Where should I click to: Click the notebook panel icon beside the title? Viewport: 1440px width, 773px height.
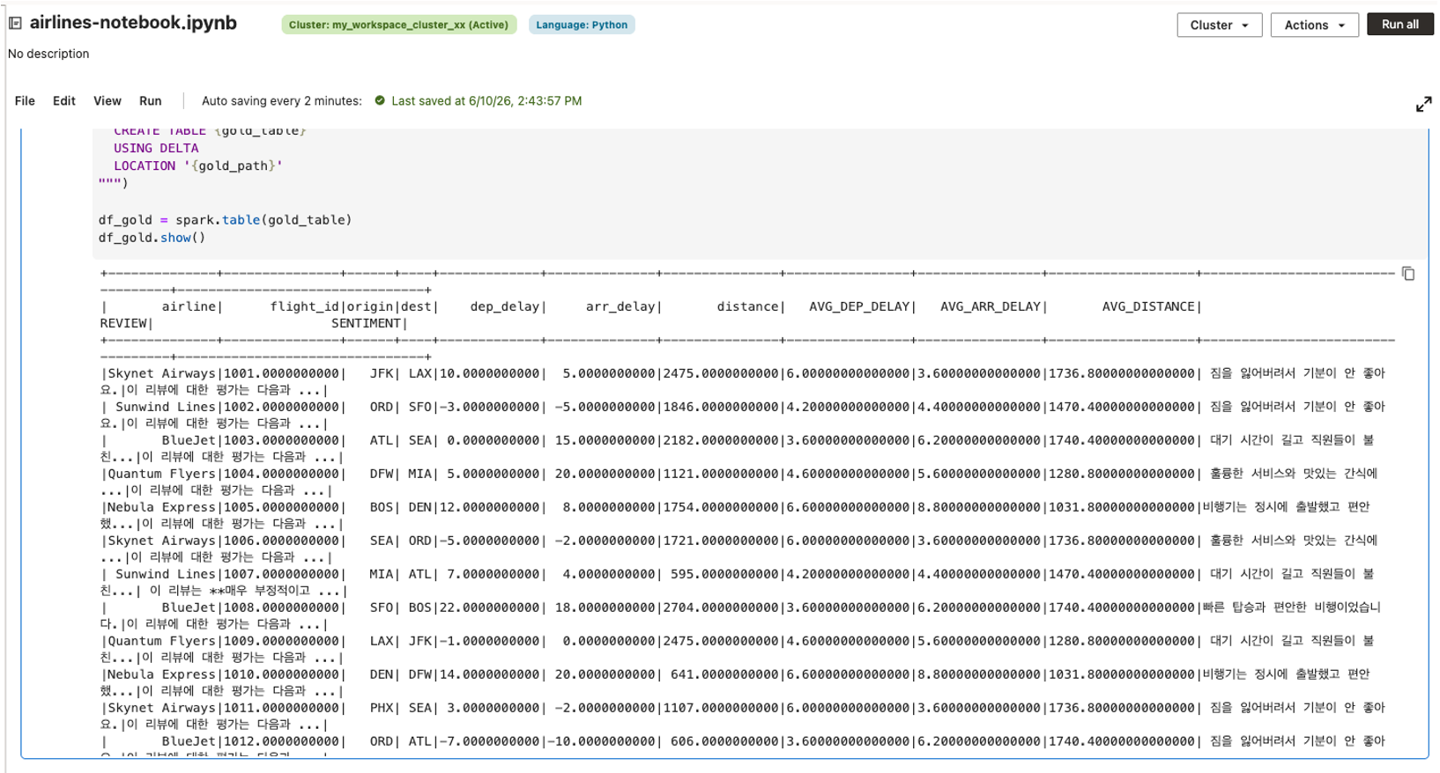point(15,23)
